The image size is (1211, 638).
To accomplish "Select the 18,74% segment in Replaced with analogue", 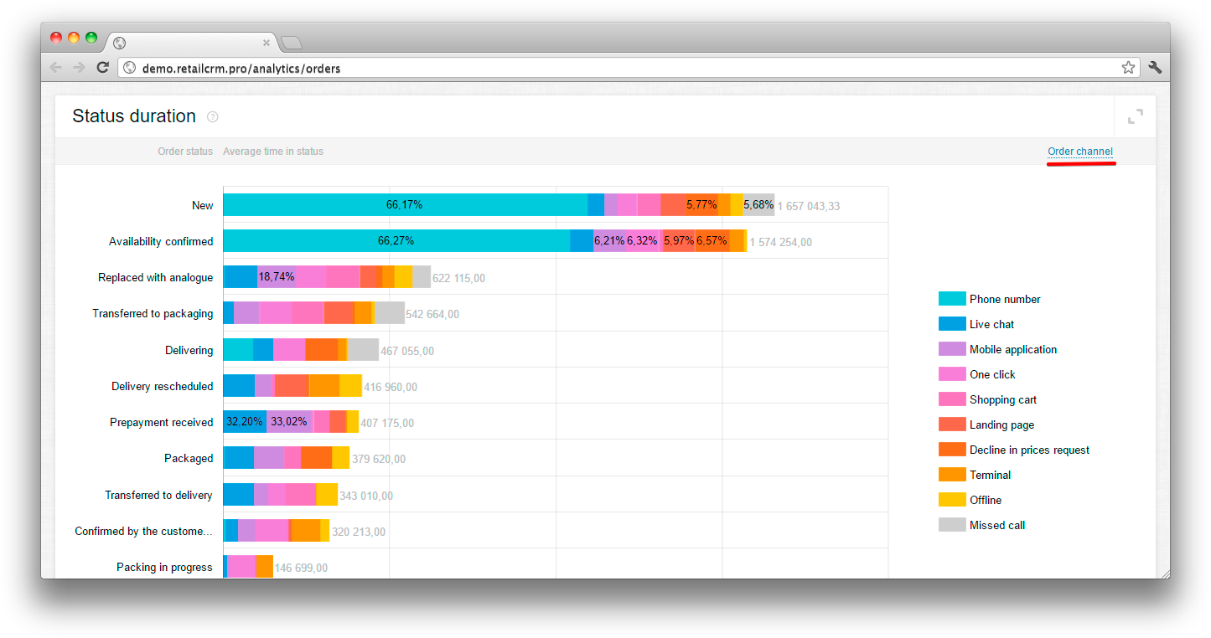I will pos(277,277).
